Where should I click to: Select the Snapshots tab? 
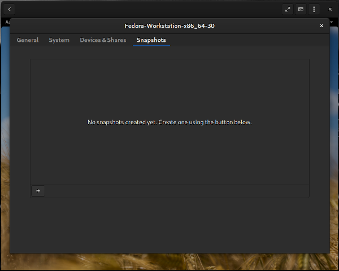tap(151, 40)
